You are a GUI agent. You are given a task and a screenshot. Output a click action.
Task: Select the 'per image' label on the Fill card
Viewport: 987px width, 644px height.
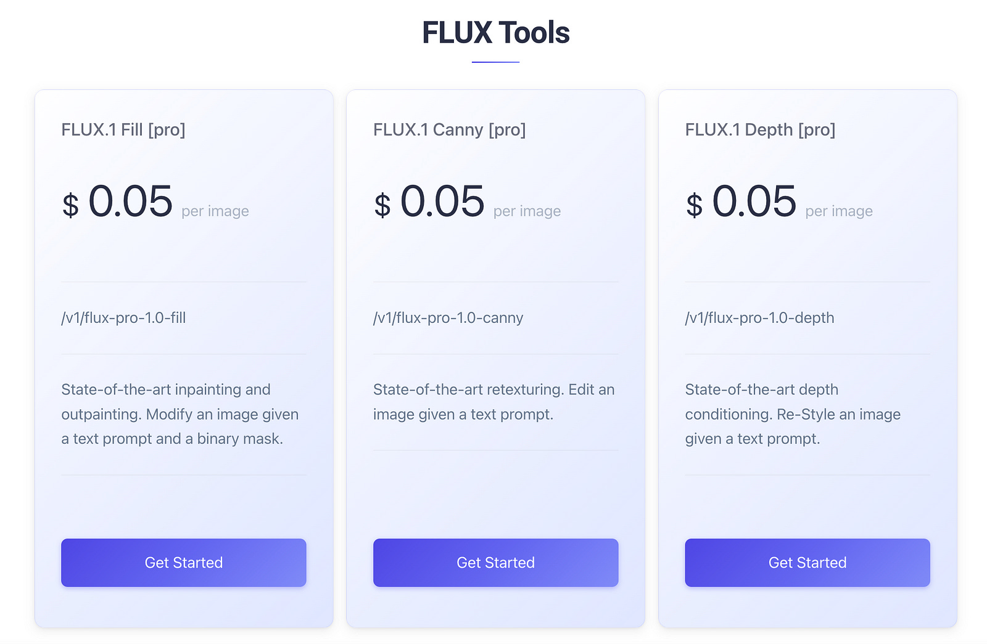214,211
